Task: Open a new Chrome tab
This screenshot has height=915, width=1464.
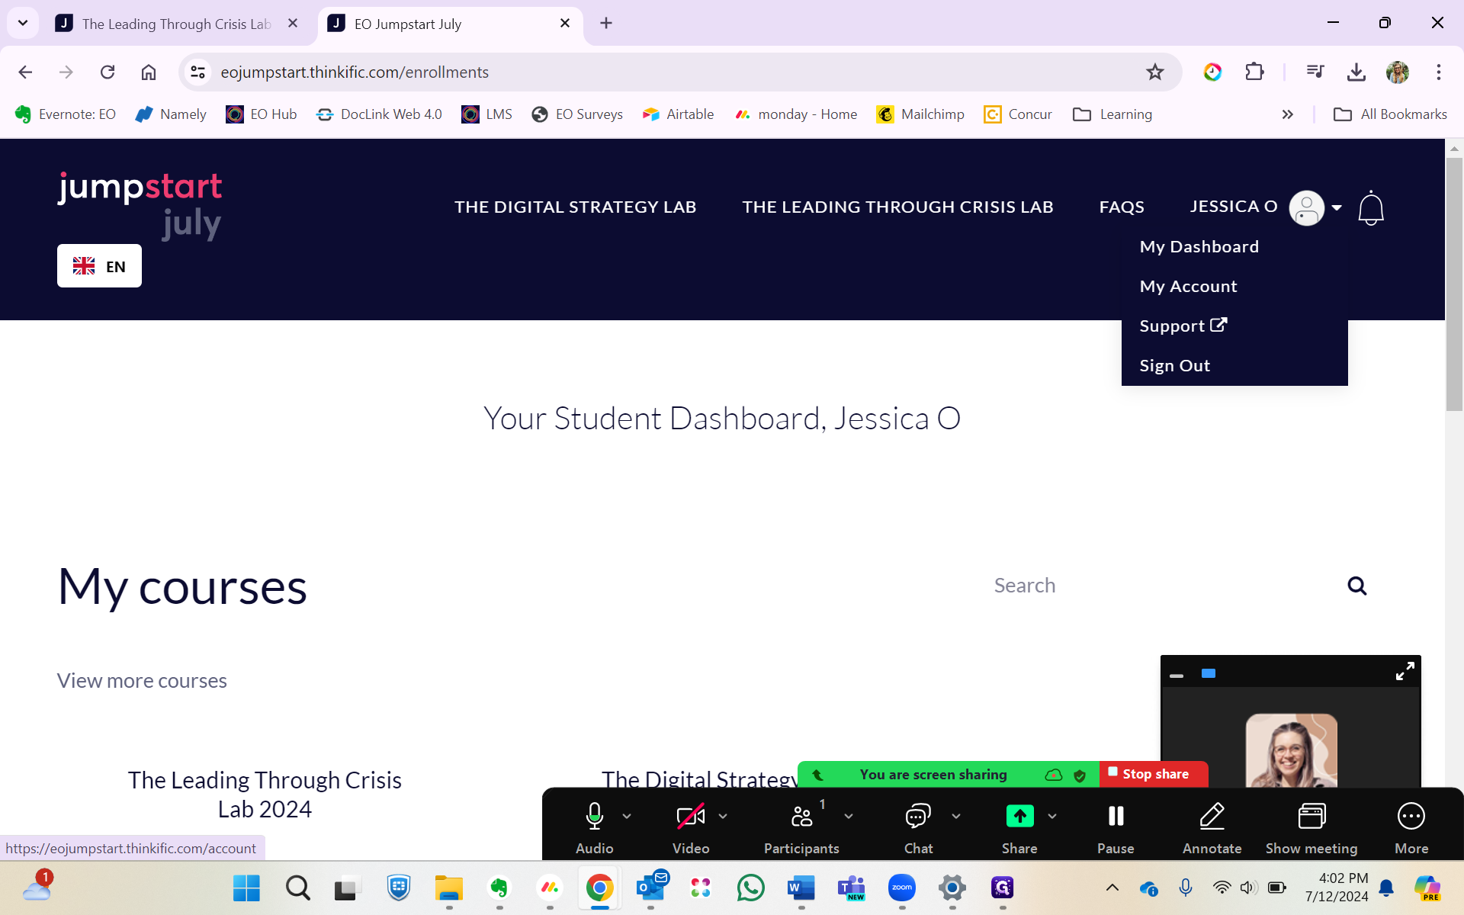Action: click(606, 23)
